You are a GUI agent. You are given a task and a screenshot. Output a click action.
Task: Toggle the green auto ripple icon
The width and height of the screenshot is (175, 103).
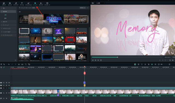(152, 64)
